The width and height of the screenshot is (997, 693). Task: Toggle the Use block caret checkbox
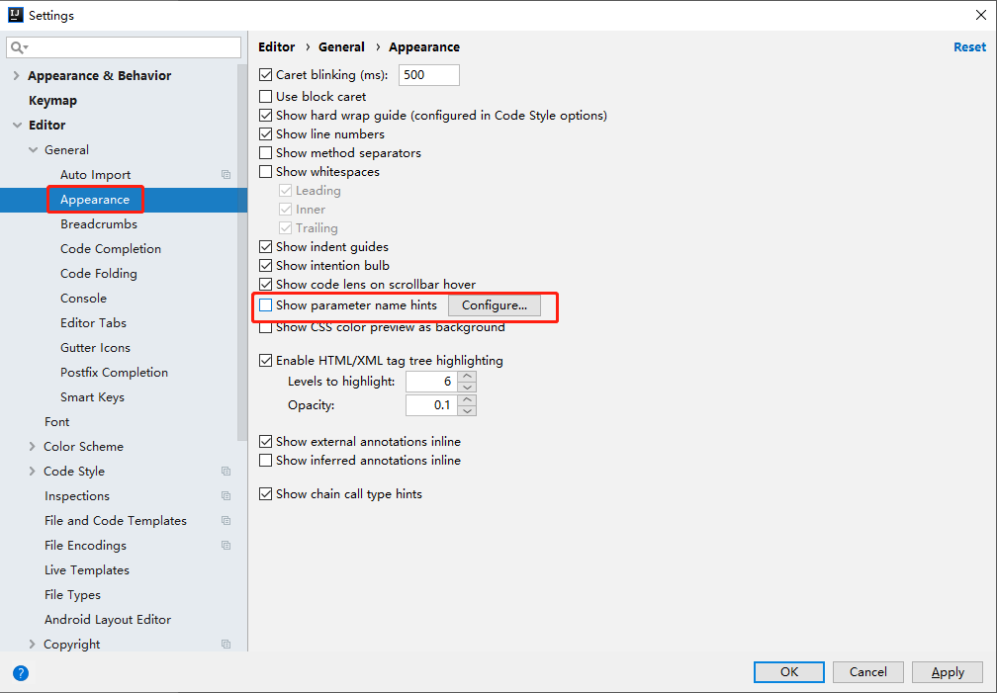(x=265, y=97)
